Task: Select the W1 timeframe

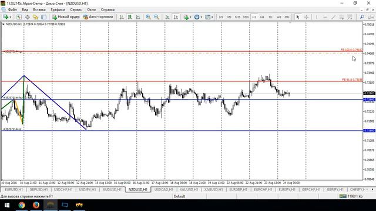Action: [279, 17]
